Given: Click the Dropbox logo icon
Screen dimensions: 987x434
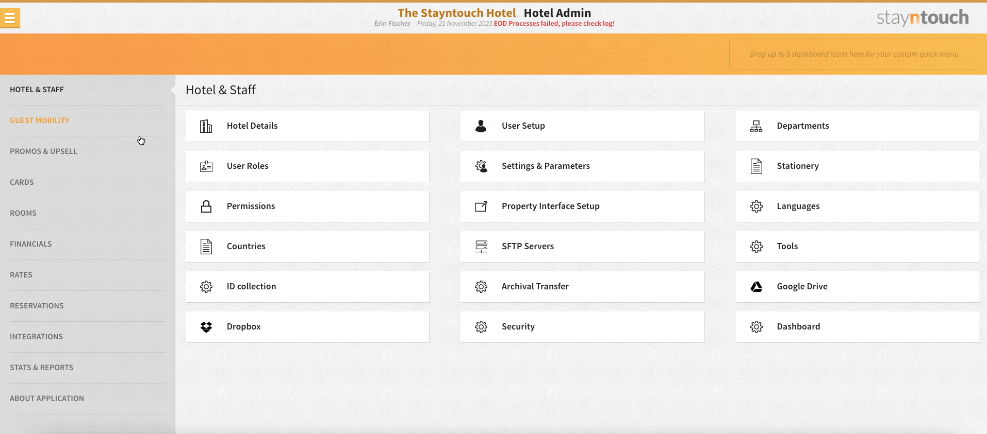Looking at the screenshot, I should coord(206,327).
